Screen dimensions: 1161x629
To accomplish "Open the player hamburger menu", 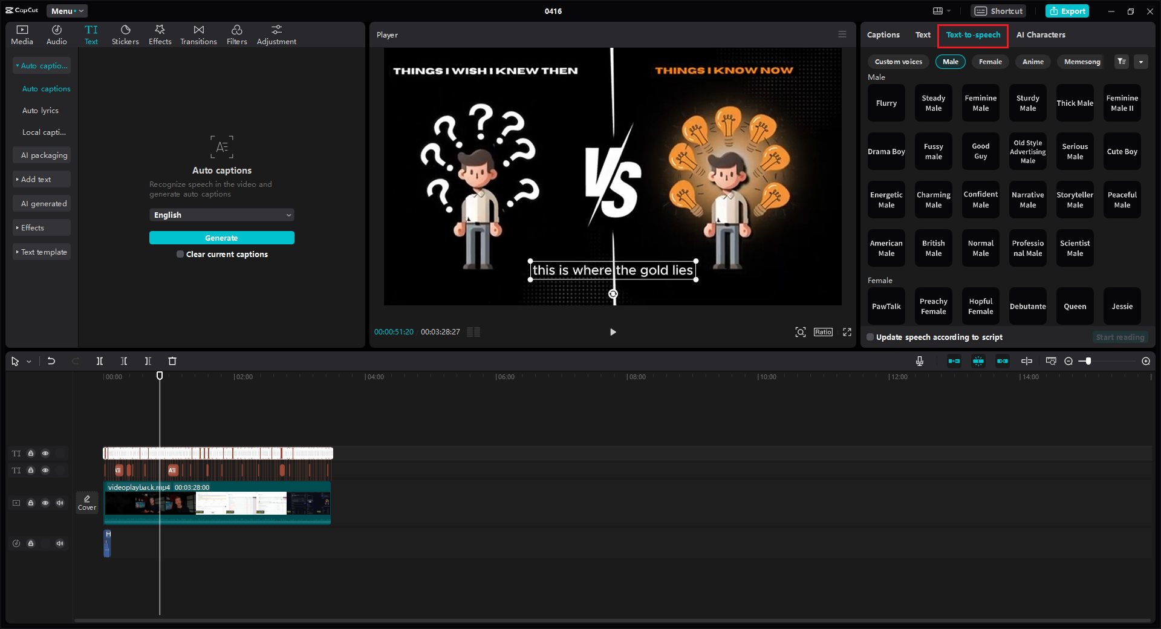I will click(842, 34).
